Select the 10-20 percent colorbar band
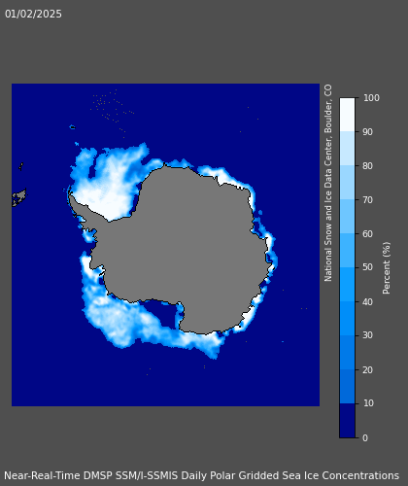 pyautogui.click(x=347, y=387)
